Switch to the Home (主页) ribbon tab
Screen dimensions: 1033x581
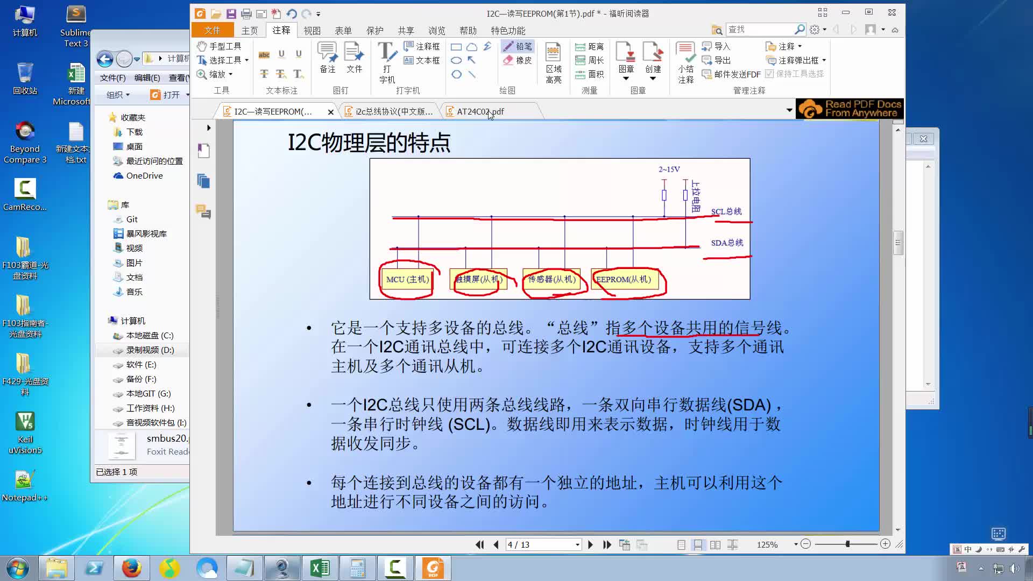tap(250, 31)
